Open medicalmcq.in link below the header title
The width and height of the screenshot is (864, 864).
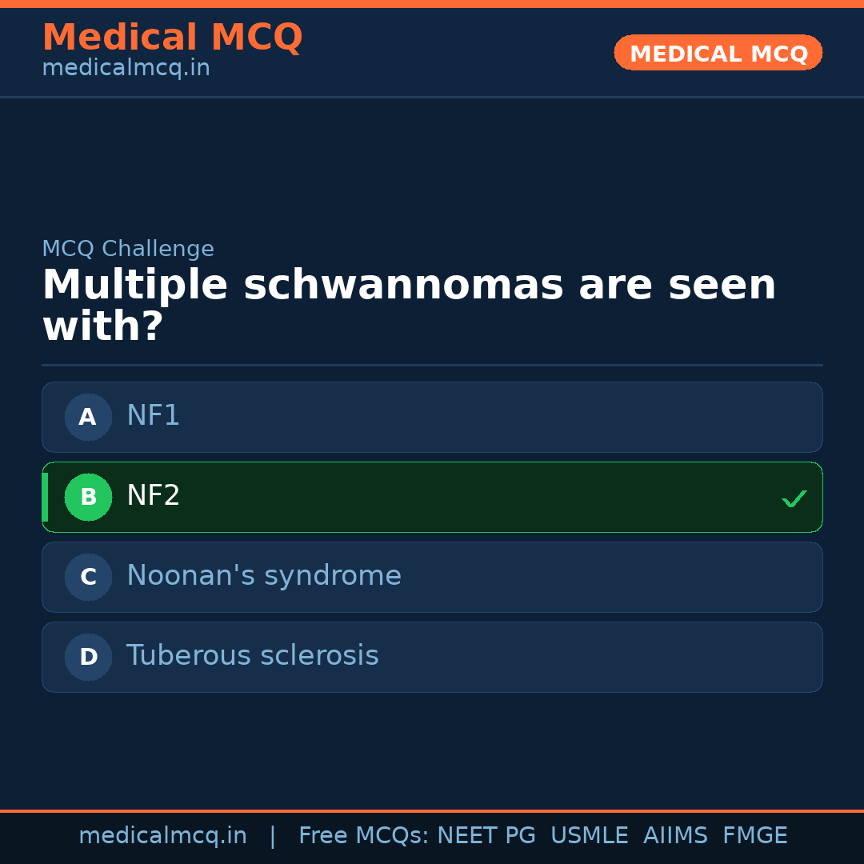point(126,69)
